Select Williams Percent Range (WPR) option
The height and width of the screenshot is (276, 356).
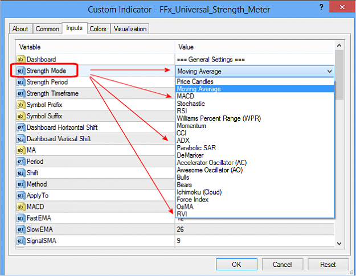[255, 118]
